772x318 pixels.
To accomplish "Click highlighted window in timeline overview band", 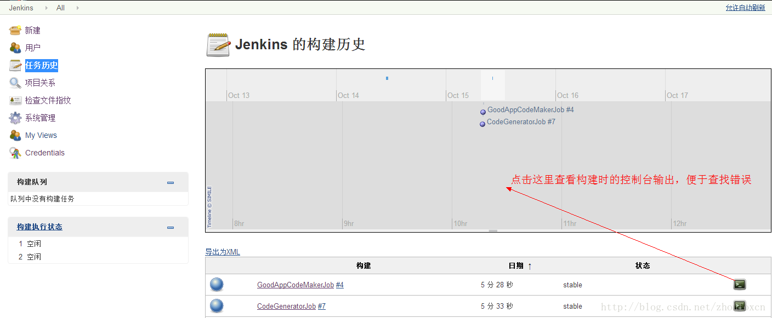I will coord(493,85).
